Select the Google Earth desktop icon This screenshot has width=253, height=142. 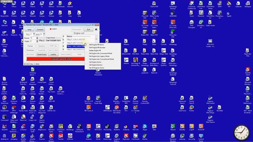pos(32,128)
